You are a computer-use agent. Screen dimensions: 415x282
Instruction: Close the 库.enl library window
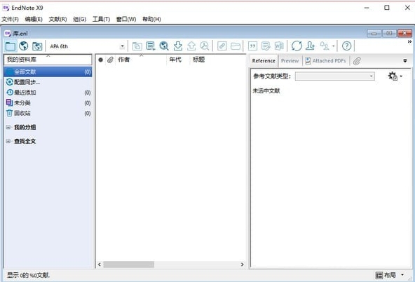click(404, 33)
